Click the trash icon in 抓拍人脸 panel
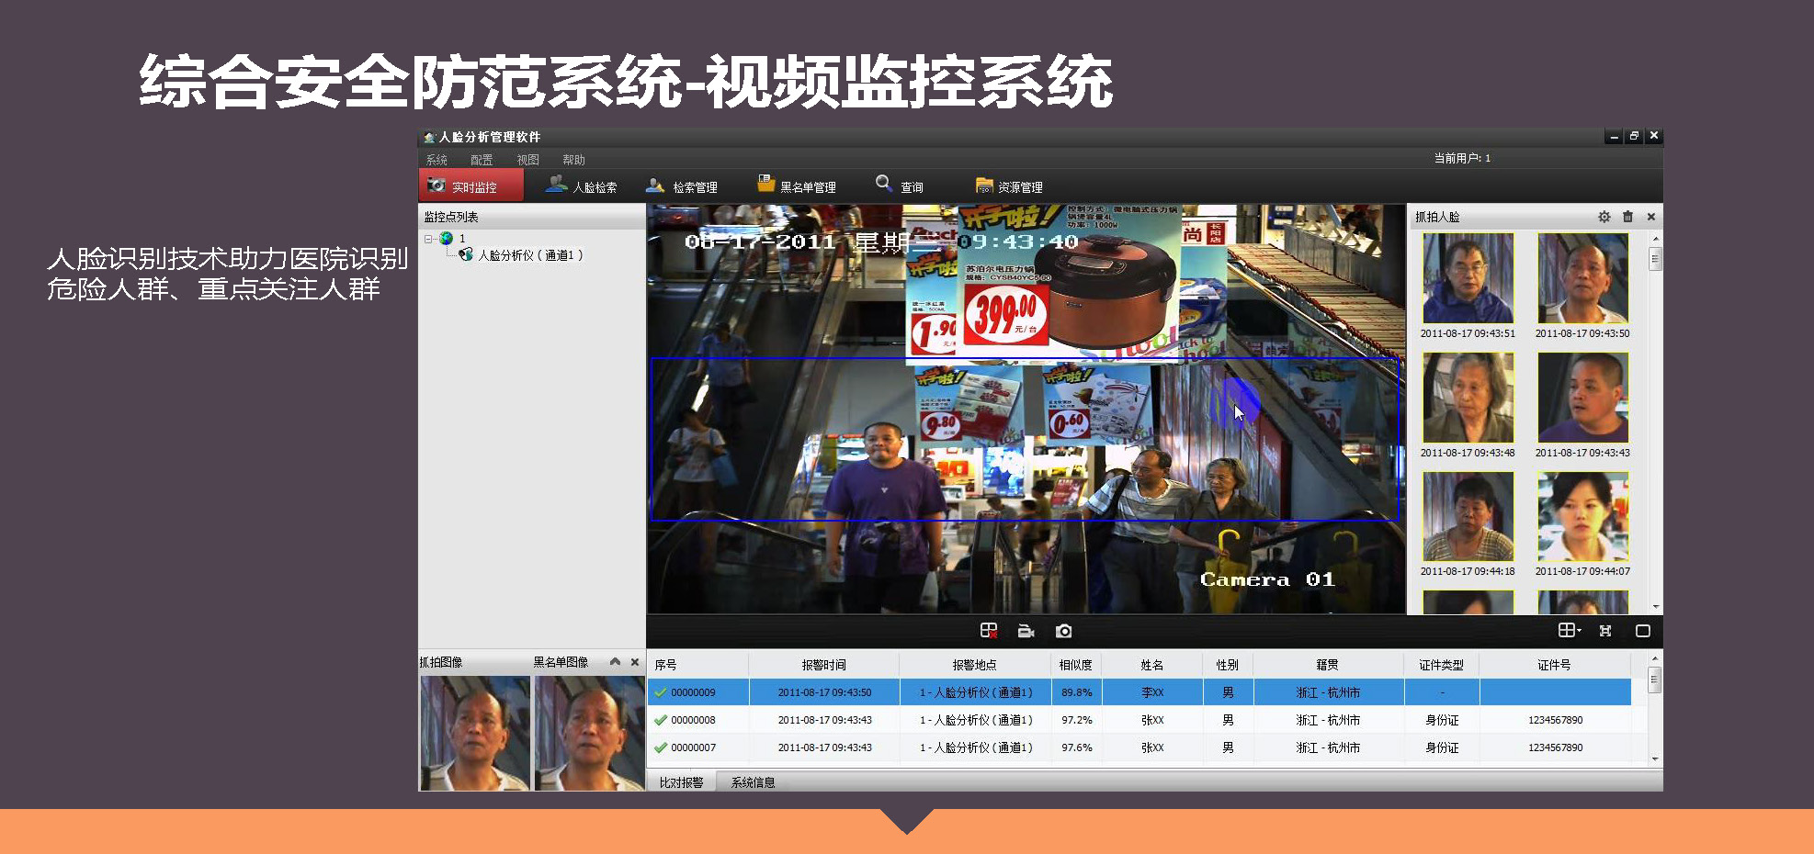 coord(1627,217)
